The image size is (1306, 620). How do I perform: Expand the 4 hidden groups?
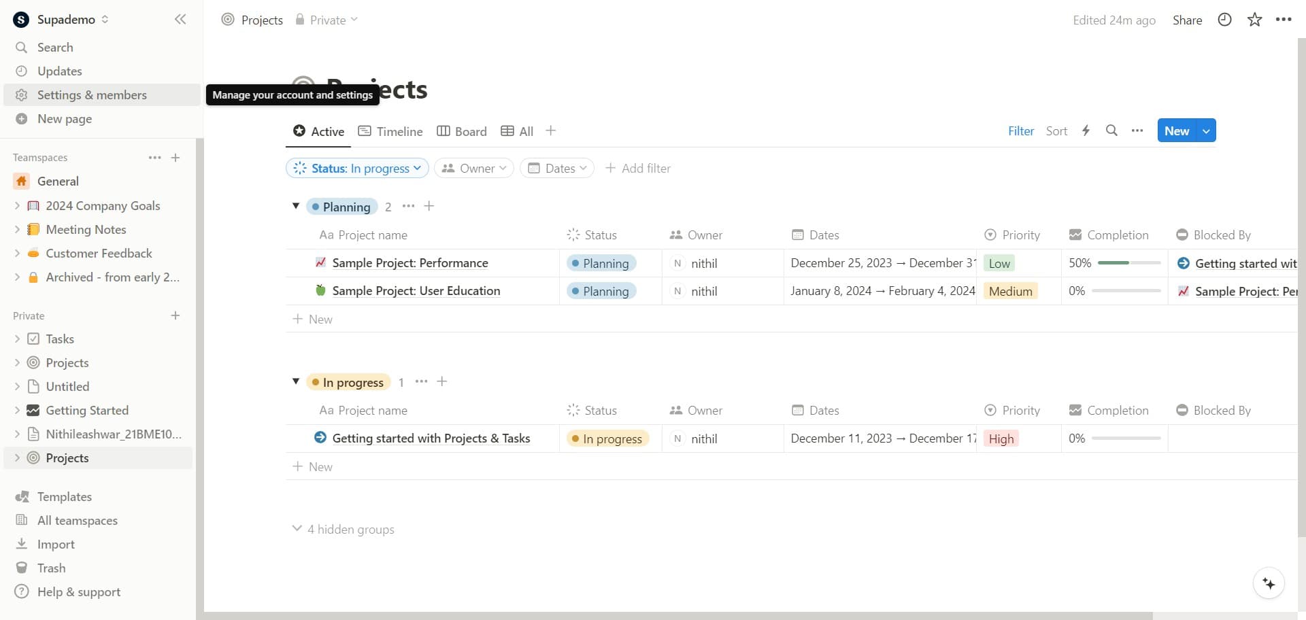coord(344,529)
